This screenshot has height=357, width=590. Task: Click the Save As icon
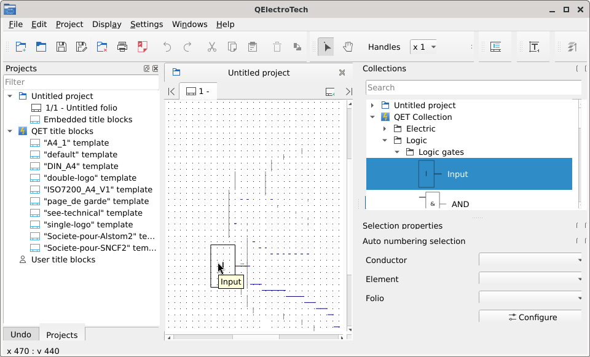[81, 47]
